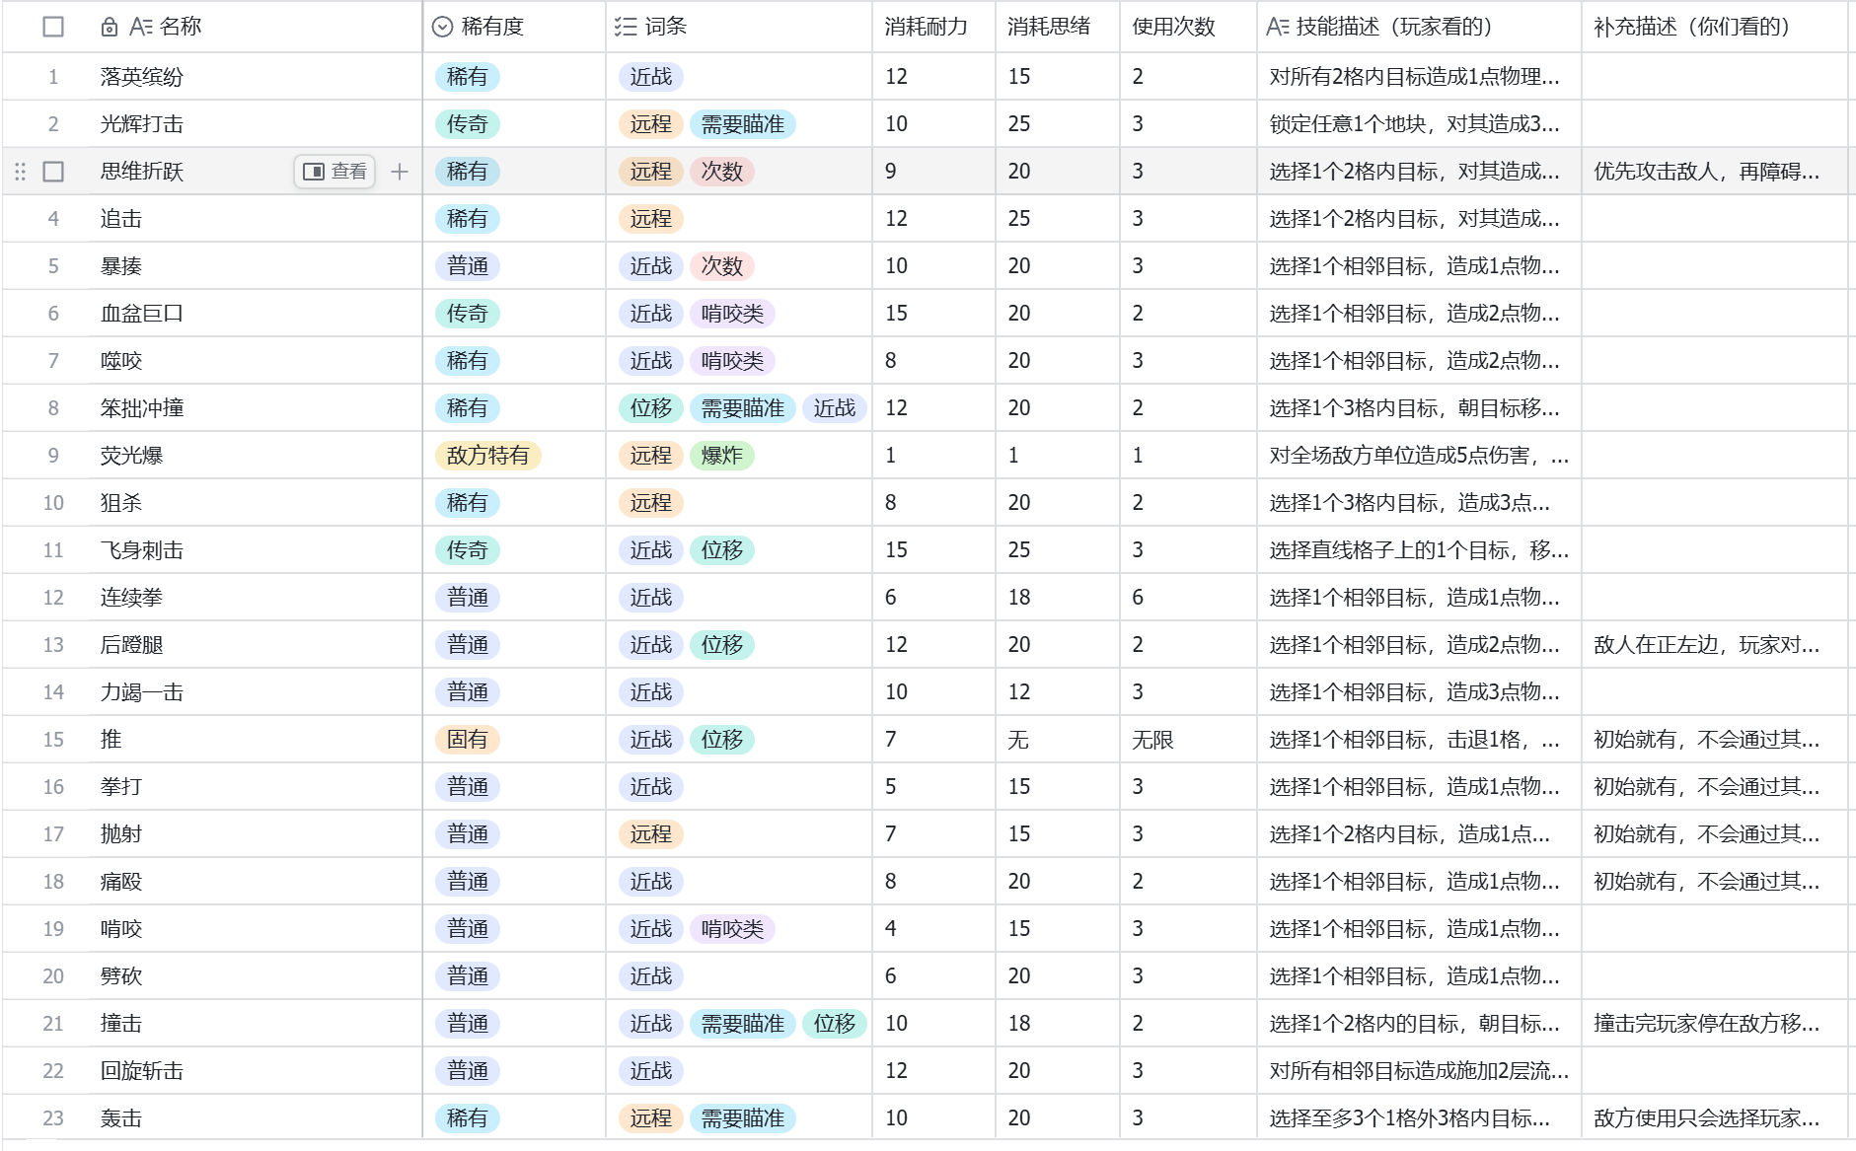This screenshot has width=1856, height=1151.
Task: Click the 啃咬类 tag in 噬咬 row
Action: click(732, 361)
